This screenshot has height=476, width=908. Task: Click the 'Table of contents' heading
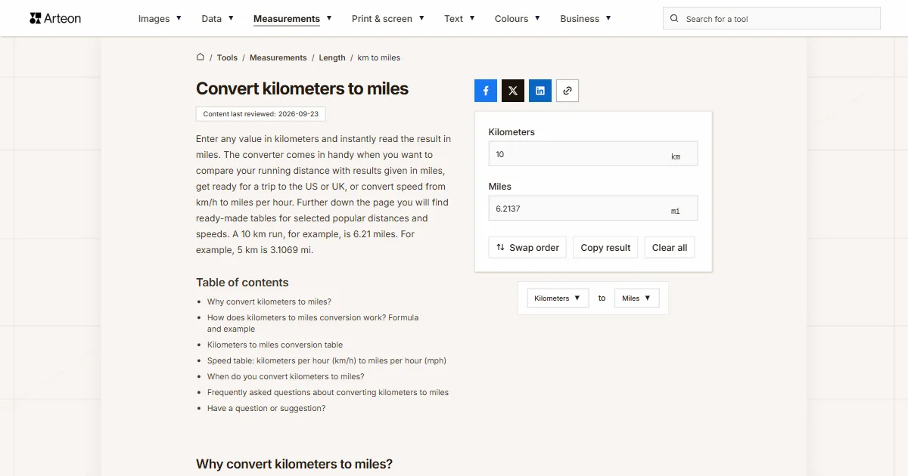point(242,283)
